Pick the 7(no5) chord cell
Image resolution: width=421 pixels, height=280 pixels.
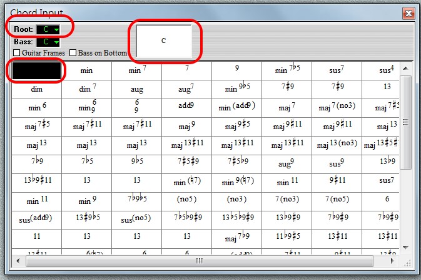337,202
